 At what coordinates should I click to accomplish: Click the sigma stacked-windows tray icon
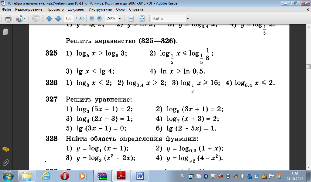[x=191, y=176]
